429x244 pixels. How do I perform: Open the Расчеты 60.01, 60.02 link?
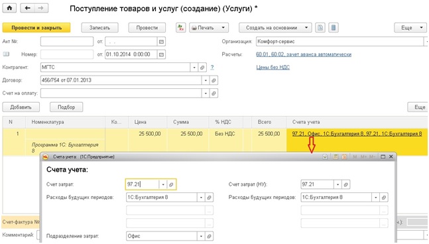pos(304,54)
